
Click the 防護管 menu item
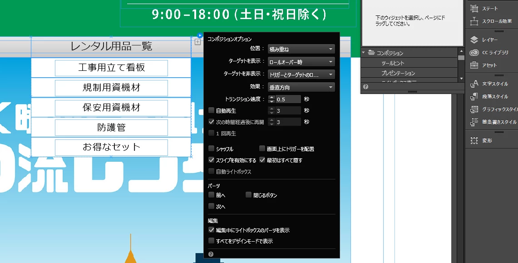tap(111, 128)
